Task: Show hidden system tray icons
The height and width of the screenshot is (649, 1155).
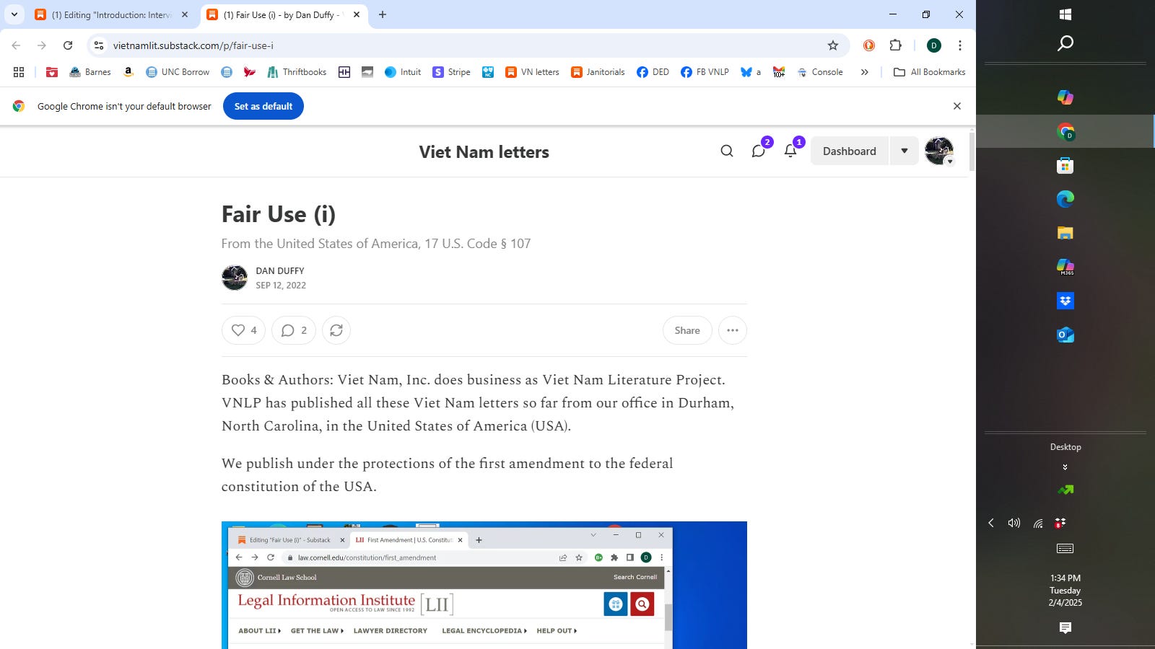Action: point(991,523)
